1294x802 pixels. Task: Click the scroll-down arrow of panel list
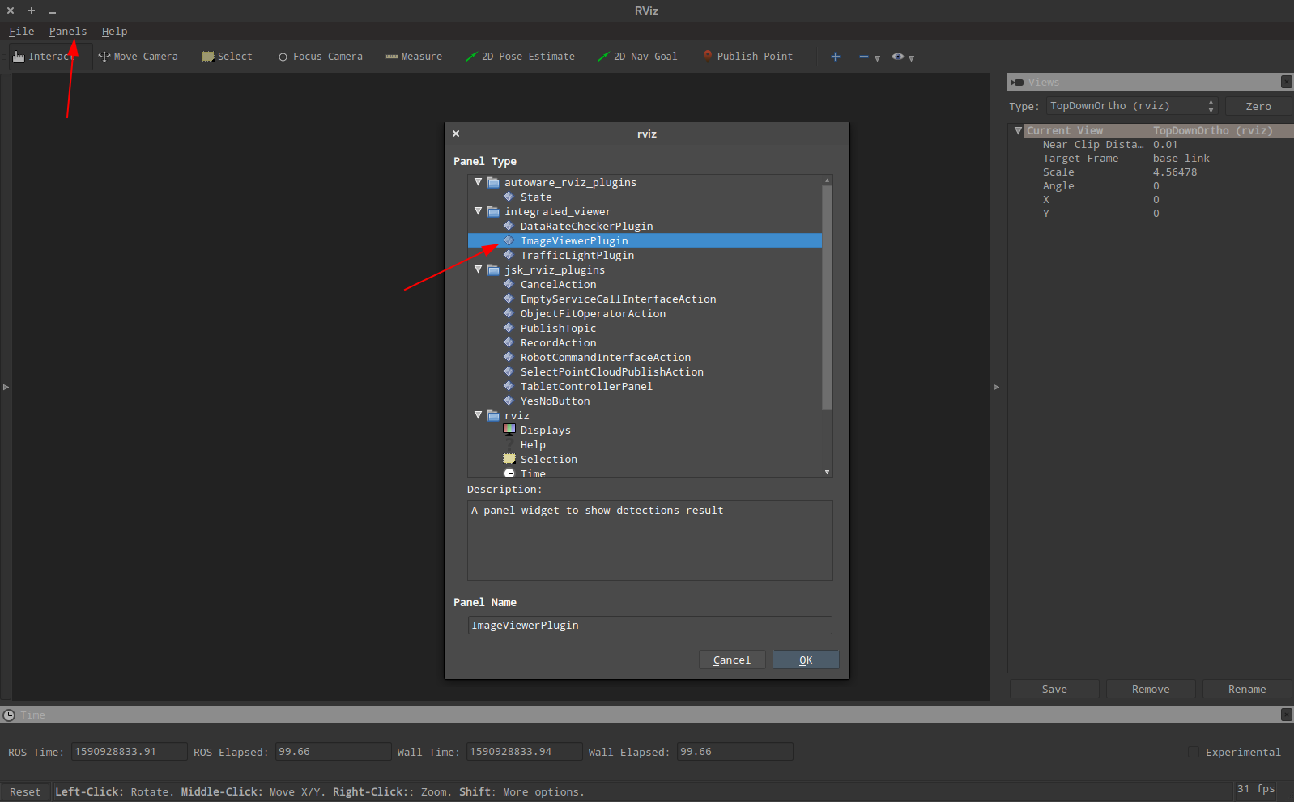click(827, 472)
